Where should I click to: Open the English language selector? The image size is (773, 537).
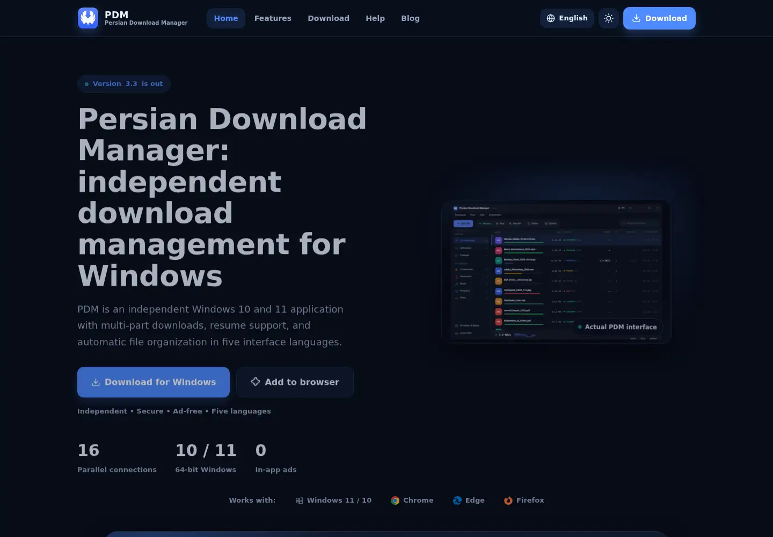[567, 18]
